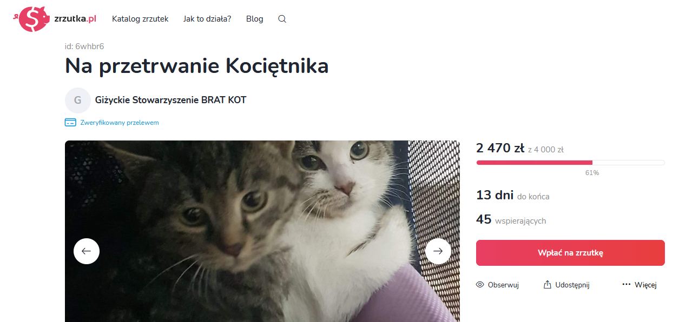Image resolution: width=679 pixels, height=322 pixels.
Task: Click the Udostępnij share icon
Action: click(x=548, y=285)
